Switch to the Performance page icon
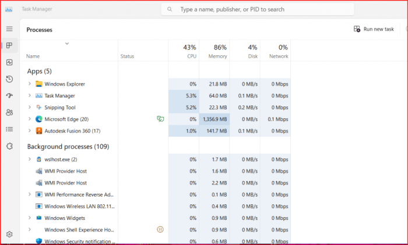Viewport: 408px width, 245px height. 9,62
